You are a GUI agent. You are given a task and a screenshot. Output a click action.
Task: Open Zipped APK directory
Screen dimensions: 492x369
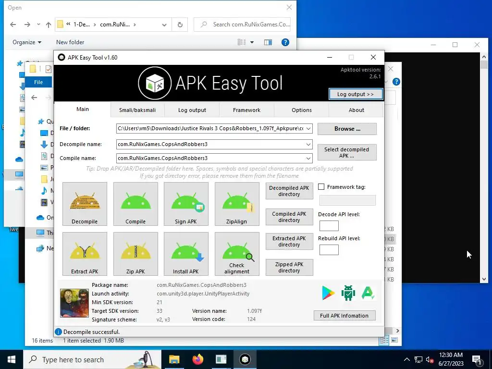point(289,267)
